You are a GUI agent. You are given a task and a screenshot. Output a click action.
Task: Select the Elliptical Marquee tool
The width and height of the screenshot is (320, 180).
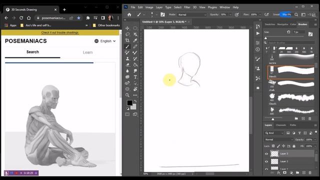coord(135,28)
